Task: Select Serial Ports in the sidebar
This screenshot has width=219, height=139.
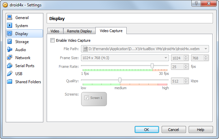Action: [x=25, y=65]
